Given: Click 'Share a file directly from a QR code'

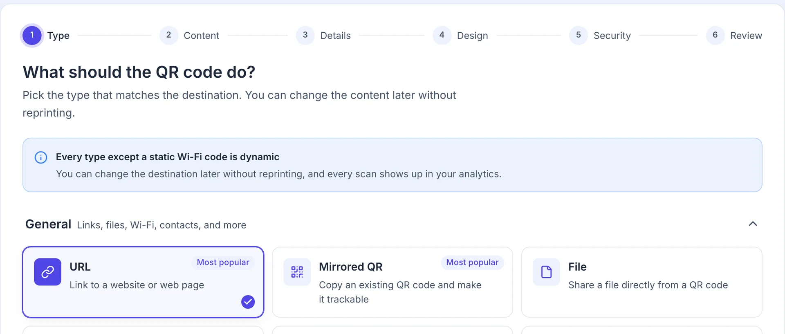Looking at the screenshot, I should point(648,285).
